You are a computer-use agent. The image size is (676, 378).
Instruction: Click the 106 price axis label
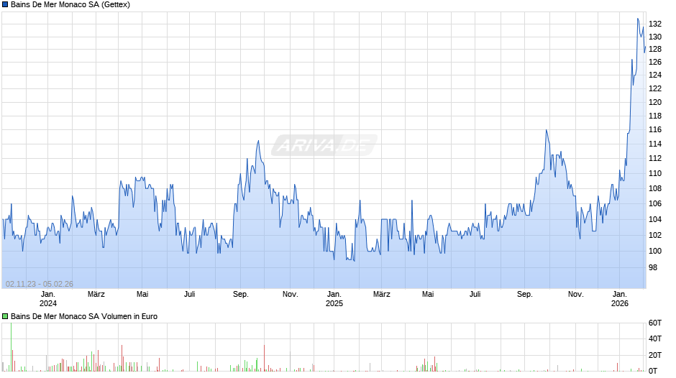[655, 203]
